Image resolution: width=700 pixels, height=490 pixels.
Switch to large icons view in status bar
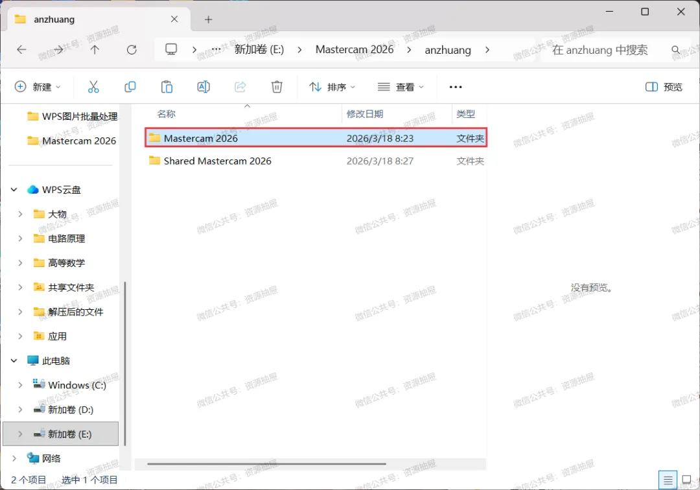pos(686,480)
